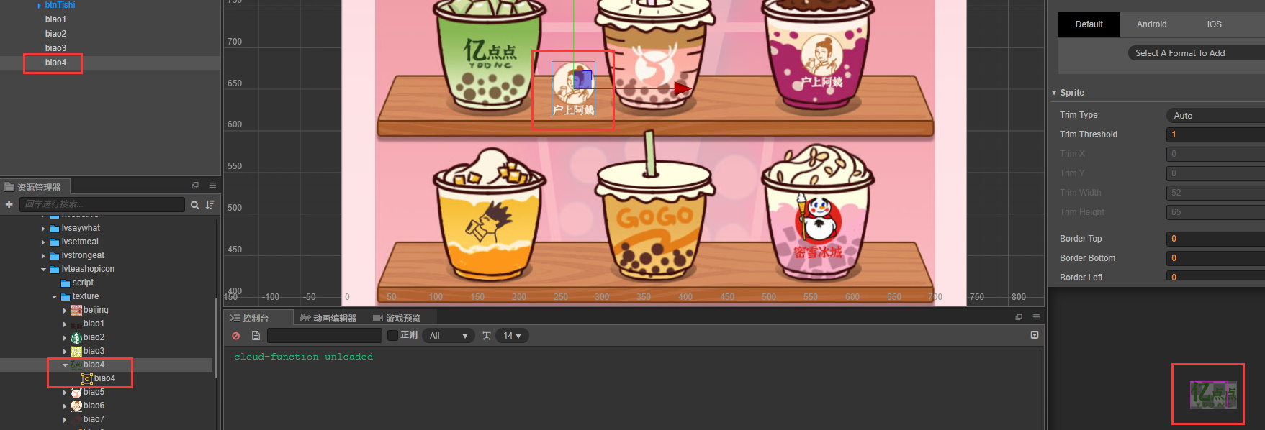Select the iOS platform tab
Viewport: 1265px width, 430px height.
point(1215,24)
